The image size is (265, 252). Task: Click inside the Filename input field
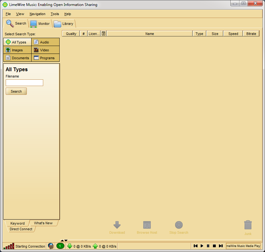tap(24, 83)
